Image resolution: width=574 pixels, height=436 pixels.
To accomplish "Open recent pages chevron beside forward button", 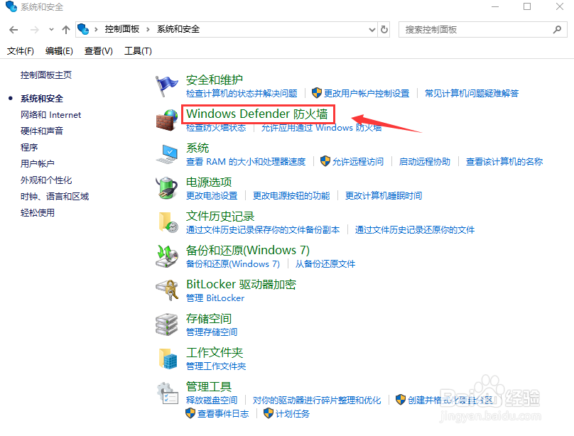I will [50, 29].
